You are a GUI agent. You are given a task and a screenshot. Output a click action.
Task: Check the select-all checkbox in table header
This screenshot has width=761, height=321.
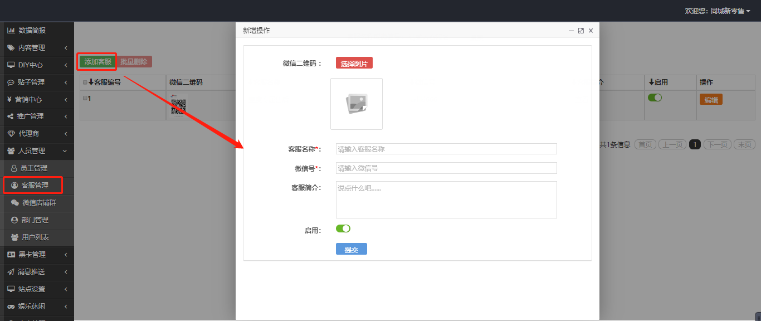(x=85, y=82)
